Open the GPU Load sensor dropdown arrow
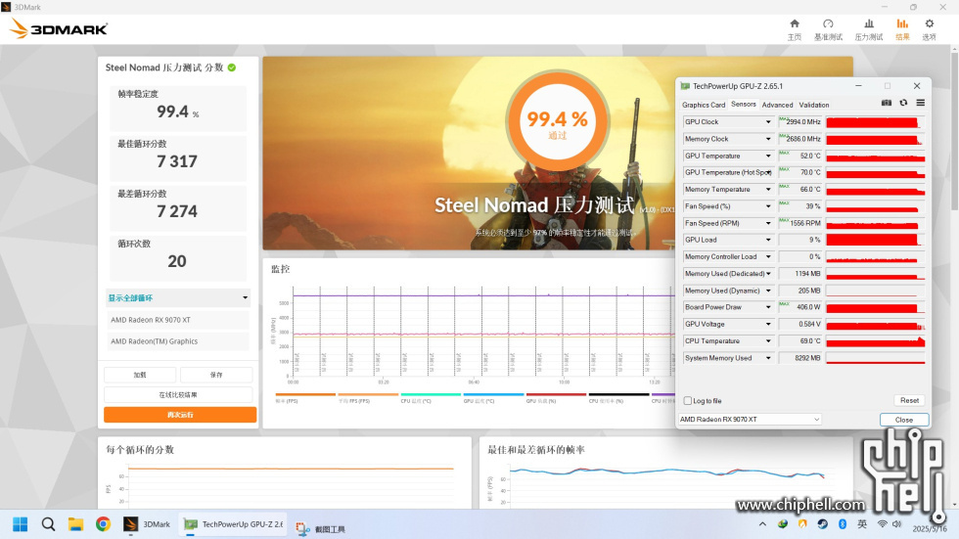 coord(768,240)
